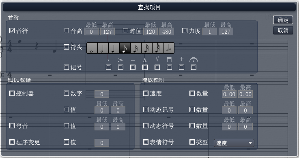The width and height of the screenshot is (299, 158).
Task: Enable 数量 checkbox in 速度 row
Action: pyautogui.click(x=192, y=93)
